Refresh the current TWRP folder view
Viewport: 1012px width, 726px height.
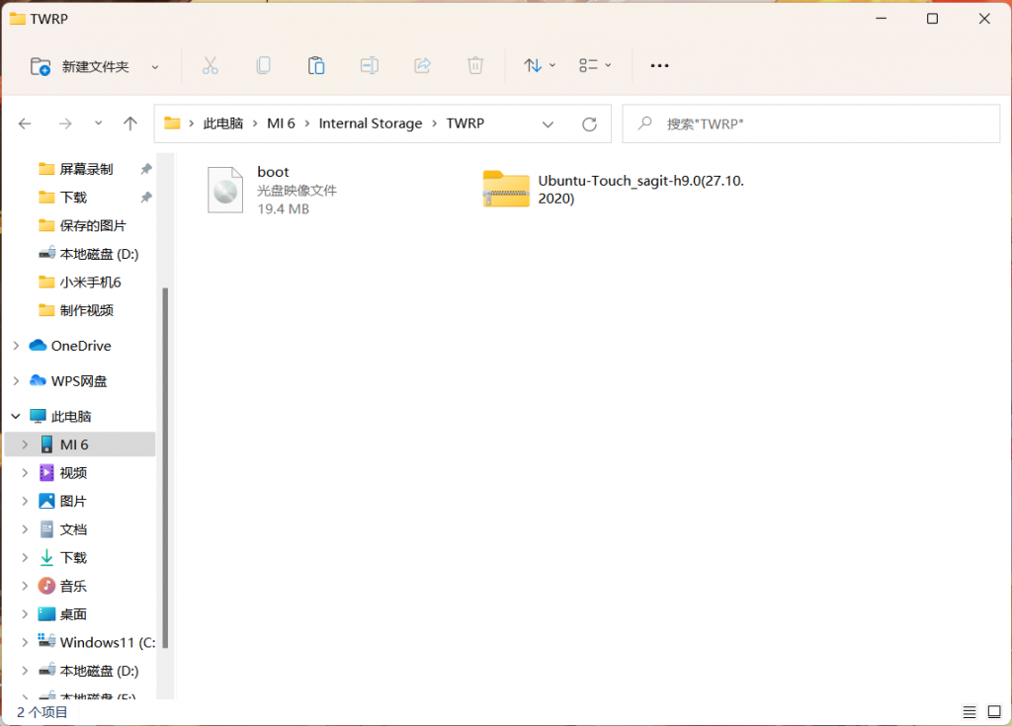coord(590,123)
